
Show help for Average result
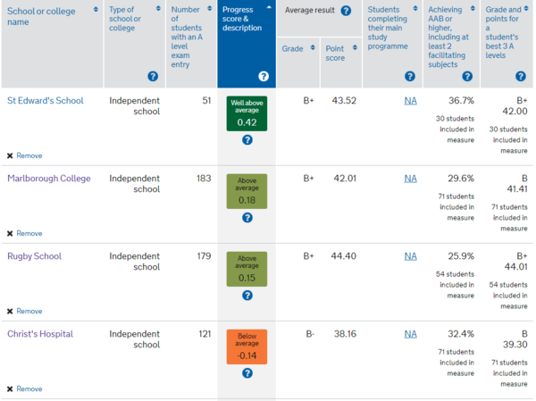click(346, 11)
